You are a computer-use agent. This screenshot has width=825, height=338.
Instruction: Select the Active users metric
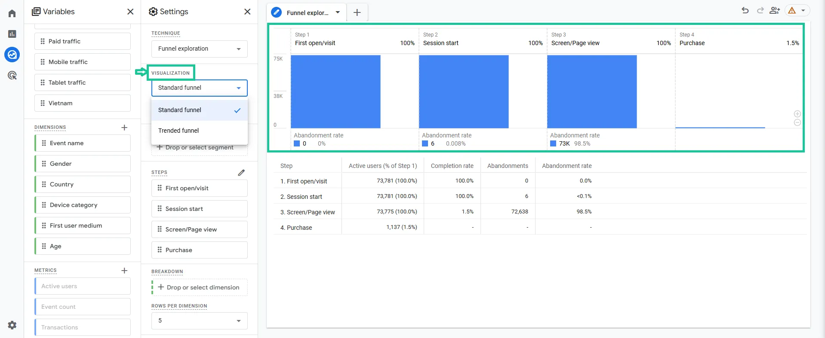point(83,286)
